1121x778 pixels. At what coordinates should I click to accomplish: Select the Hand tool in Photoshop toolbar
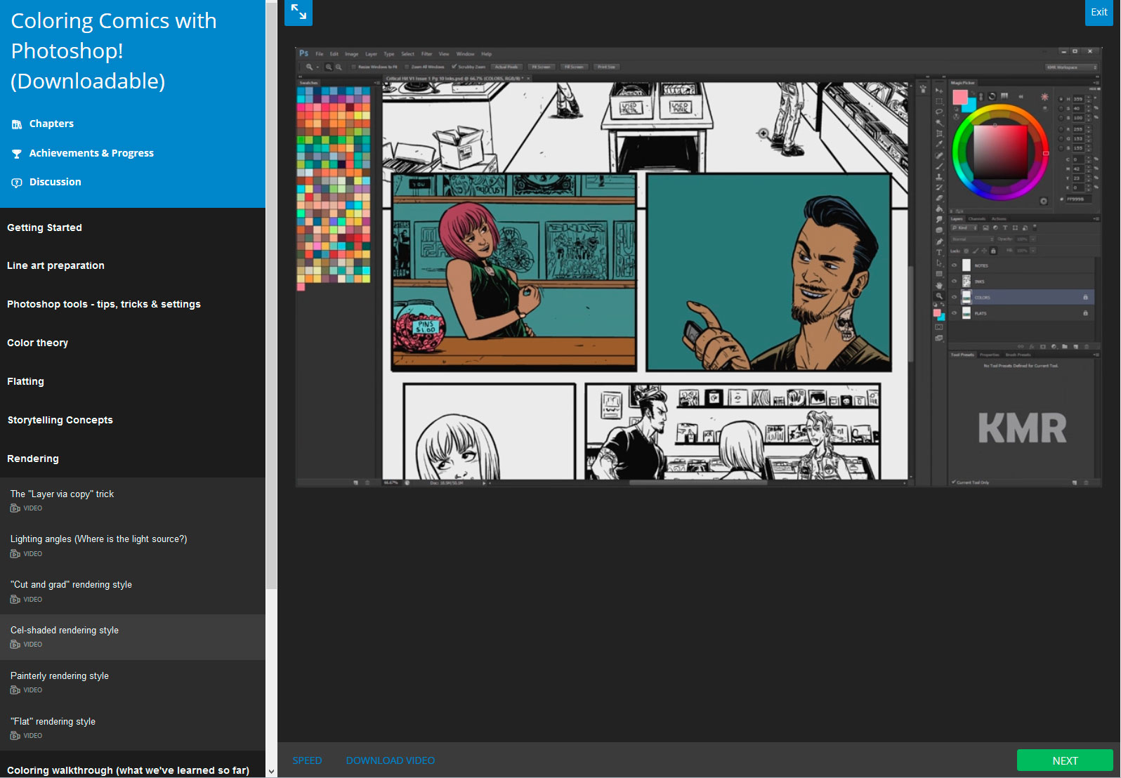click(939, 286)
